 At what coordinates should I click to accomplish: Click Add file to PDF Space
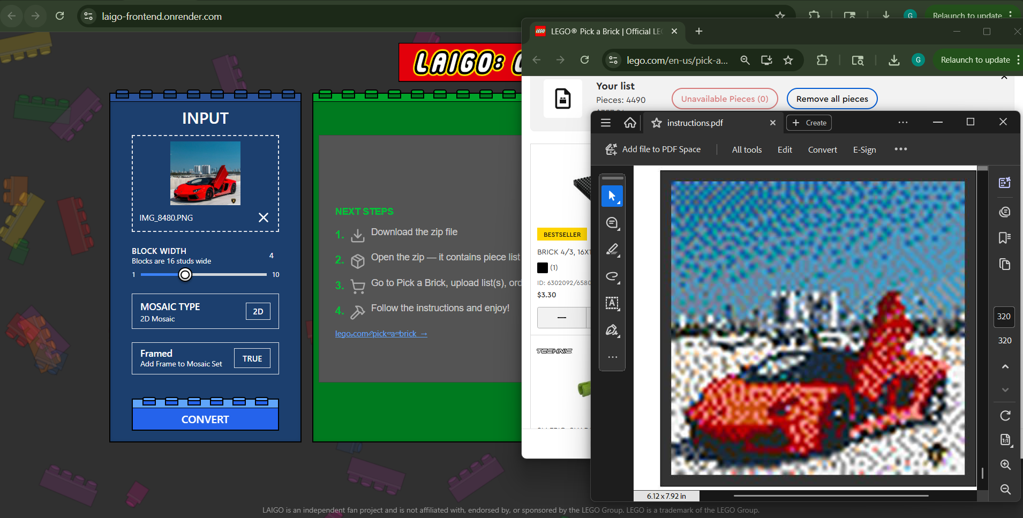click(653, 149)
